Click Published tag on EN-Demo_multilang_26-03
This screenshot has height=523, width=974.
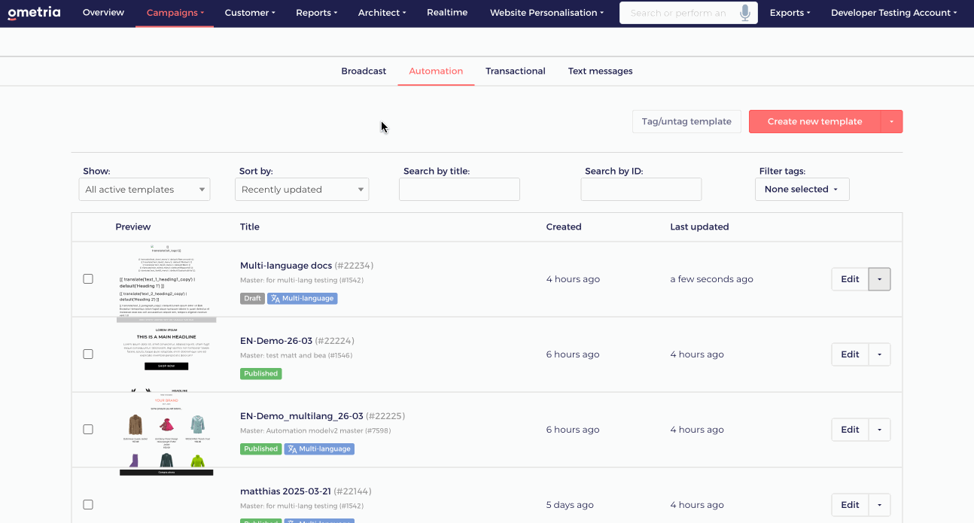point(261,449)
